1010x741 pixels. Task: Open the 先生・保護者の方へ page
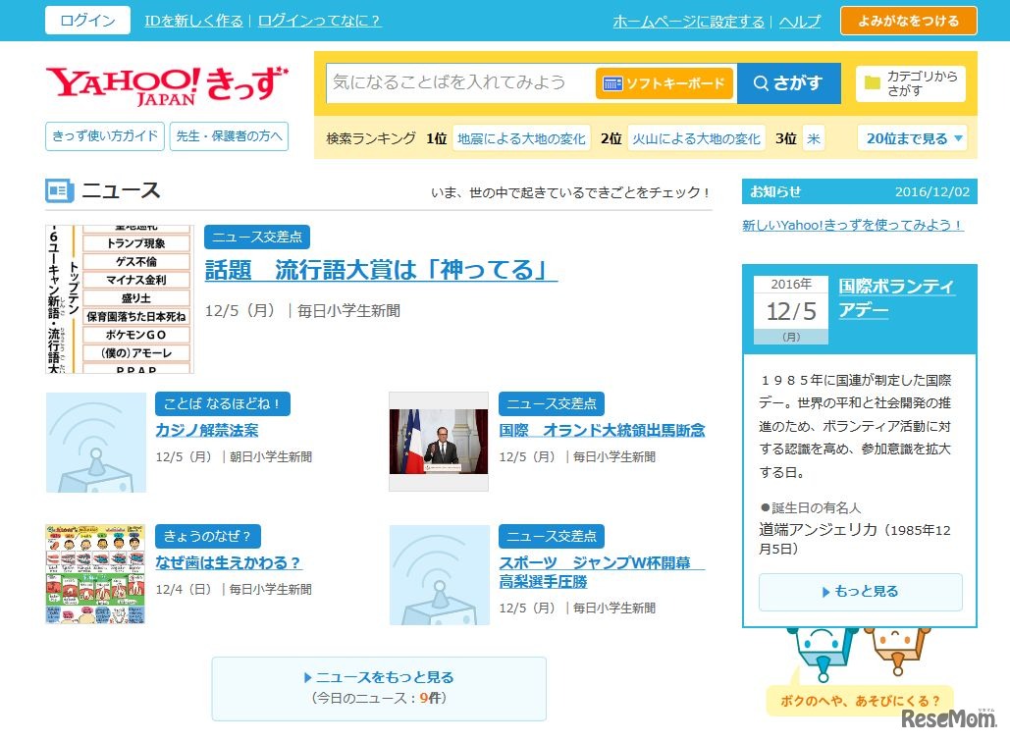tap(229, 136)
